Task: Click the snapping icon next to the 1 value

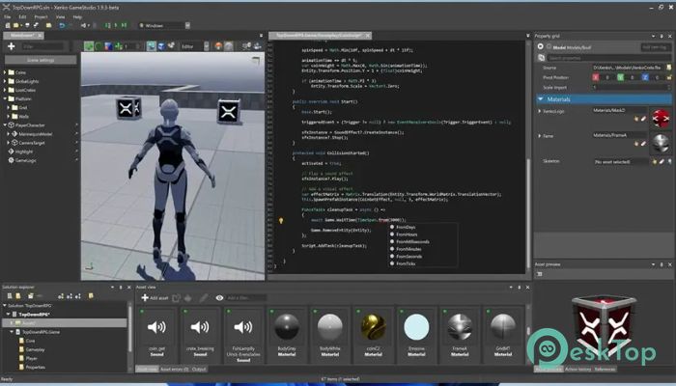Action: (x=119, y=46)
